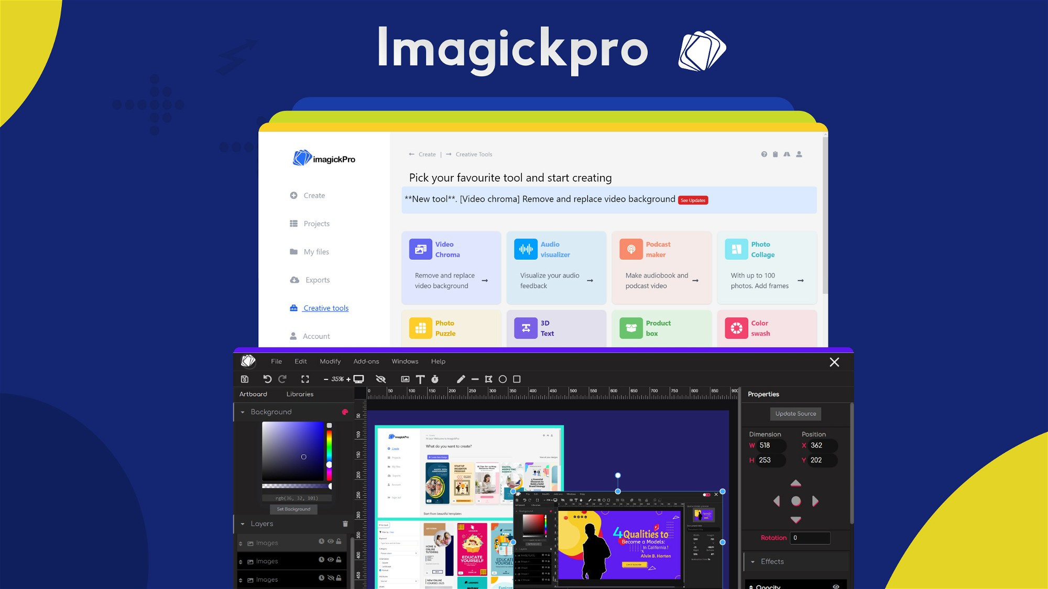
Task: Hide the first Images layer
Action: [331, 542]
